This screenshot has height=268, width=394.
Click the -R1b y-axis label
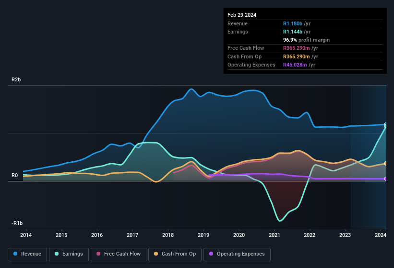coord(17,223)
